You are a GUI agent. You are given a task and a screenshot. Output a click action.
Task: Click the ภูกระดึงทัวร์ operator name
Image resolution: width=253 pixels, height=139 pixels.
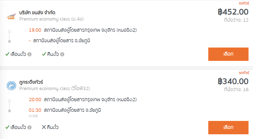(31, 82)
